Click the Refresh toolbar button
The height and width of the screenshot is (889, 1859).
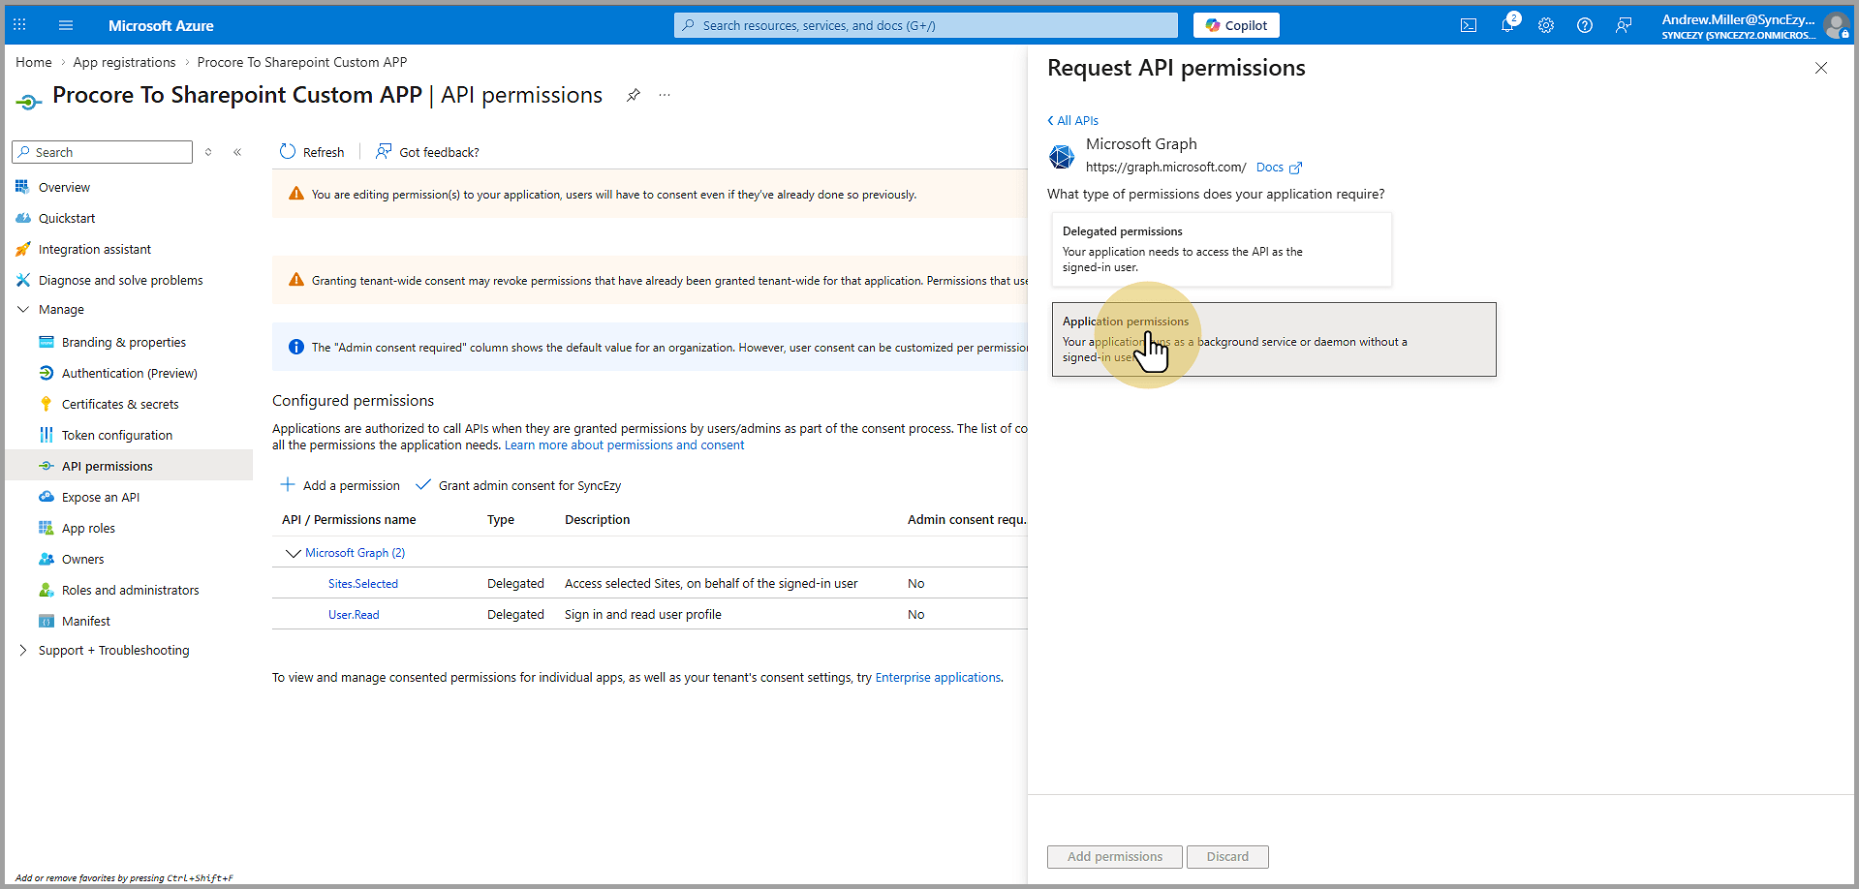click(312, 152)
